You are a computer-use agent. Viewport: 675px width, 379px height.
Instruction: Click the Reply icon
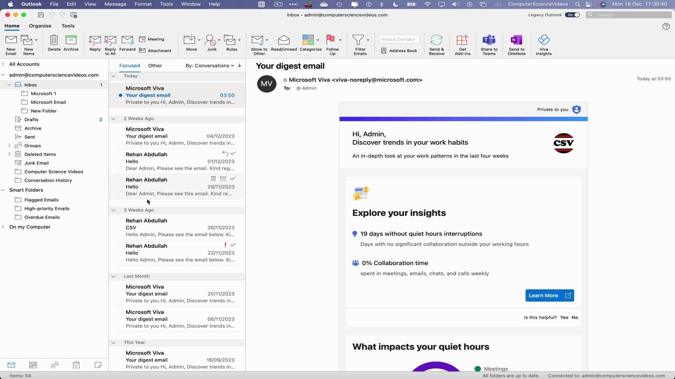[x=95, y=40]
